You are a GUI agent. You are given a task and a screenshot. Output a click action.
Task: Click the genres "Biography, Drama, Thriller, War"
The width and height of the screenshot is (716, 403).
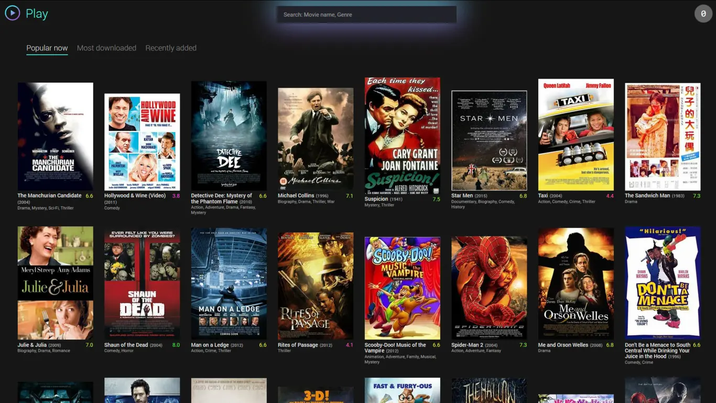[306, 202]
